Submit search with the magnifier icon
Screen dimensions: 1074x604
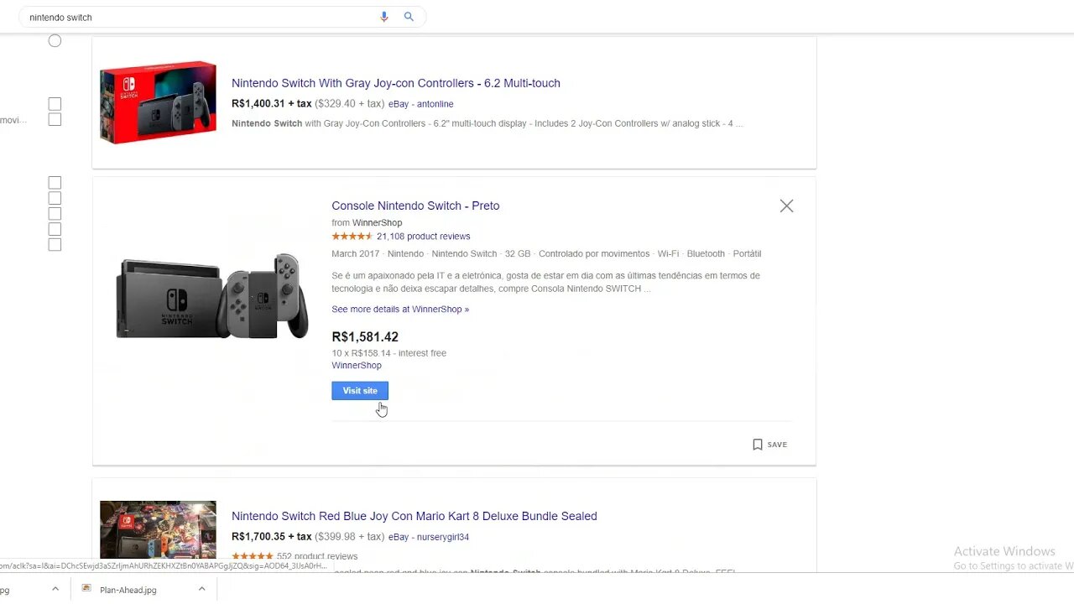(409, 17)
